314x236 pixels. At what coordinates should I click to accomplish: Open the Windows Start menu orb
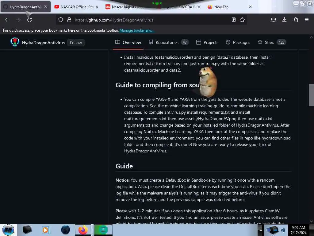(x=8, y=230)
